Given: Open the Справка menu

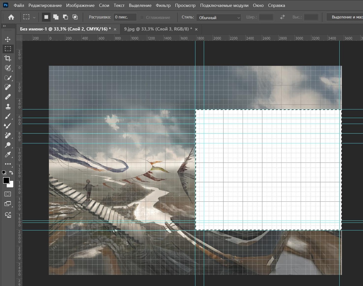Looking at the screenshot, I should (276, 5).
